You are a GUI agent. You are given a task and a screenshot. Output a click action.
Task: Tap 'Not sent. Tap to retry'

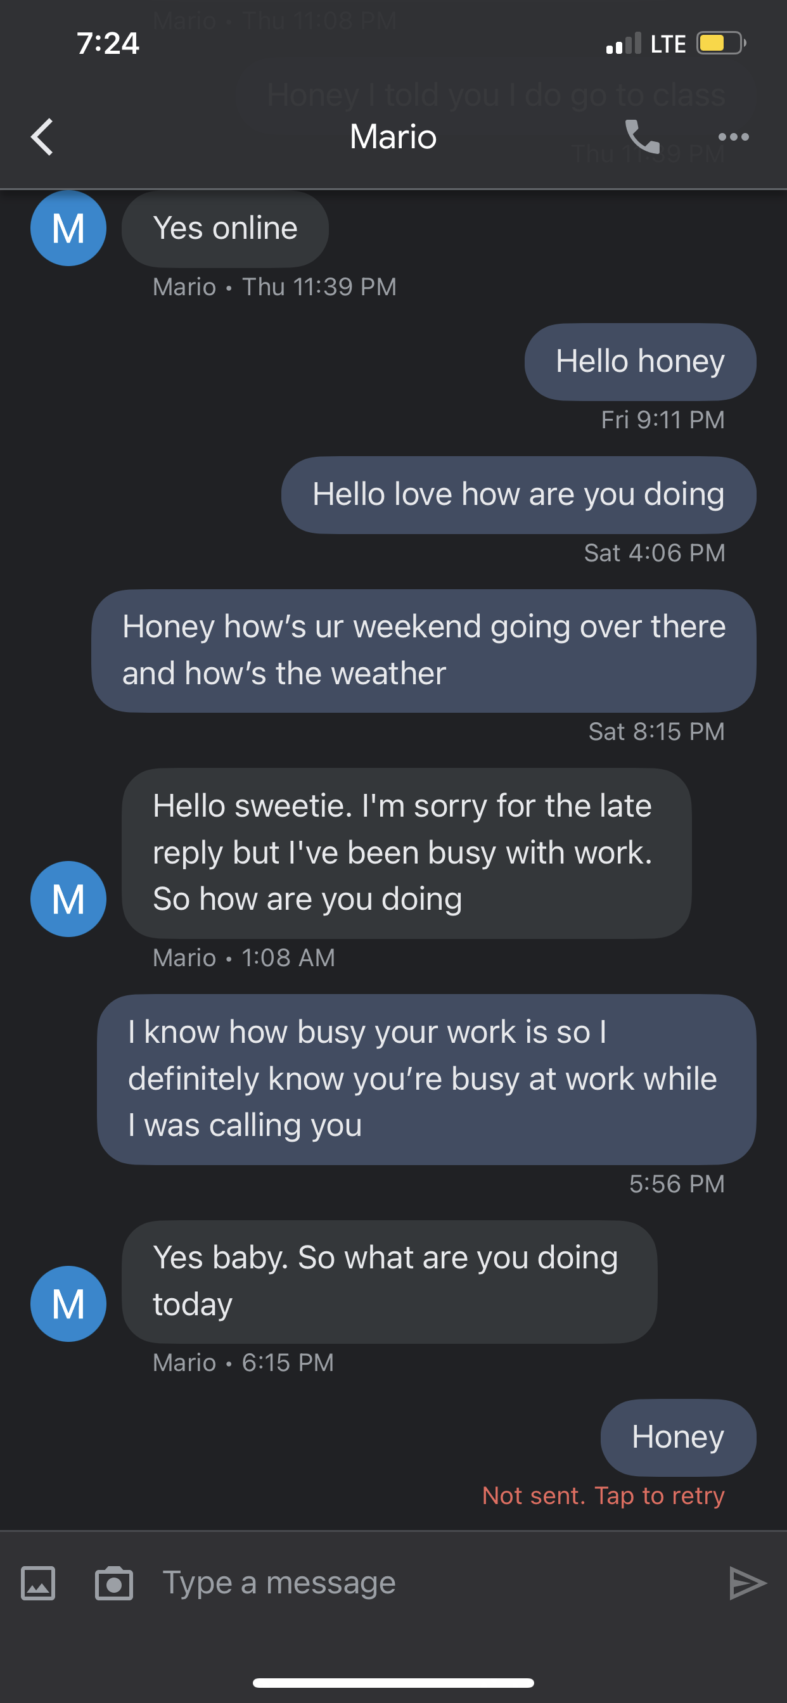(x=603, y=1495)
